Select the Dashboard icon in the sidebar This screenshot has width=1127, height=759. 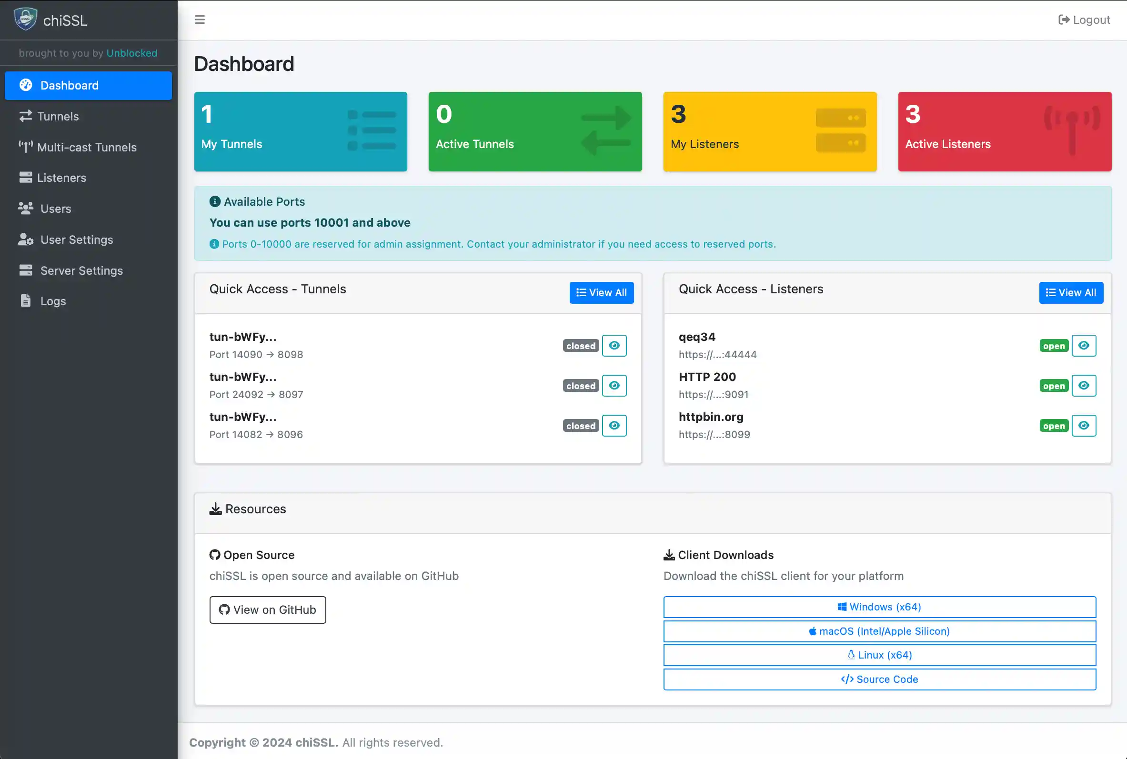click(26, 85)
